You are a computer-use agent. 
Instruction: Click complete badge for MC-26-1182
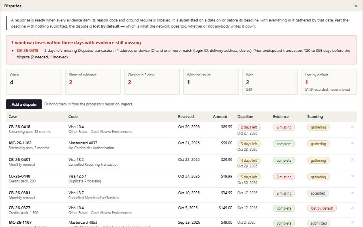pyautogui.click(x=284, y=143)
